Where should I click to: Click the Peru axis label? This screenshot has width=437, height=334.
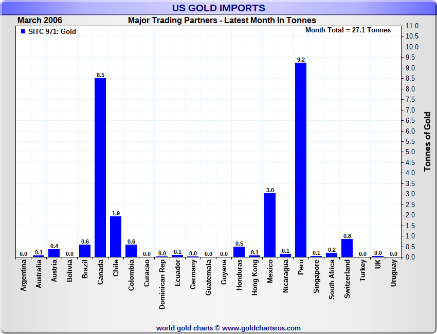point(301,267)
